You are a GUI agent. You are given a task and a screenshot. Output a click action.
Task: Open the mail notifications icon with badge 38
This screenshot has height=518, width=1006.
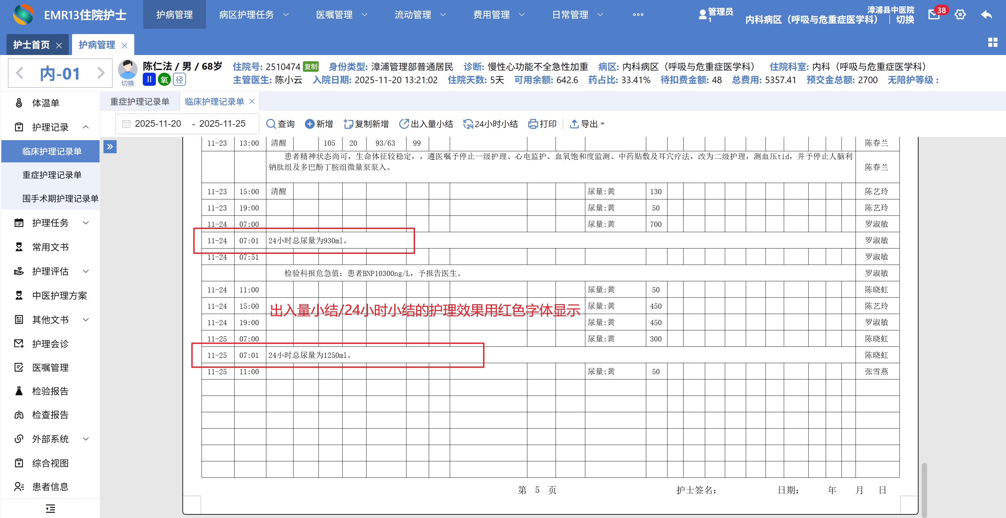click(934, 15)
